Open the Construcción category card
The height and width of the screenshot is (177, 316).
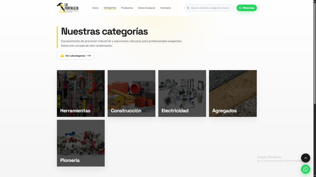point(132,93)
